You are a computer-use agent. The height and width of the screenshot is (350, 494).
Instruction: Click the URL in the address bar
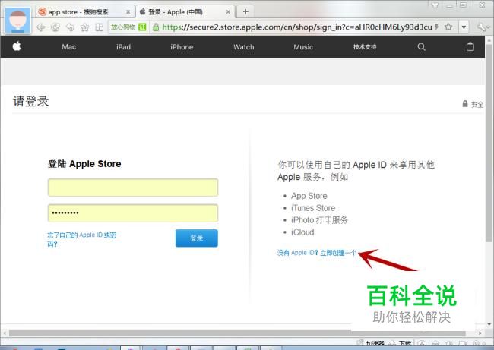[x=296, y=27]
